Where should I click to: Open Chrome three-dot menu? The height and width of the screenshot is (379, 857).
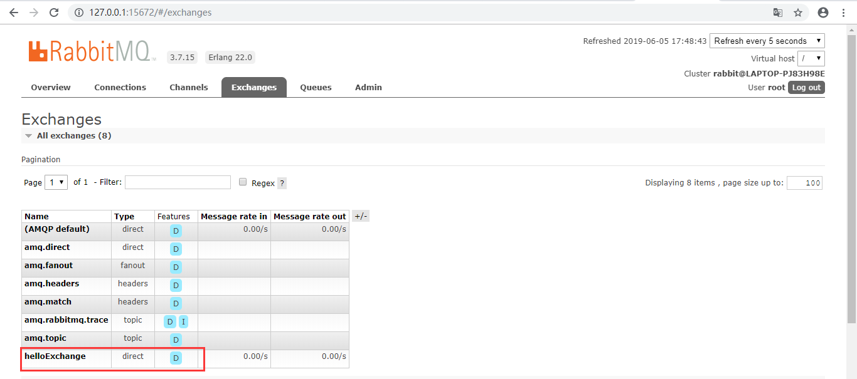(x=843, y=13)
